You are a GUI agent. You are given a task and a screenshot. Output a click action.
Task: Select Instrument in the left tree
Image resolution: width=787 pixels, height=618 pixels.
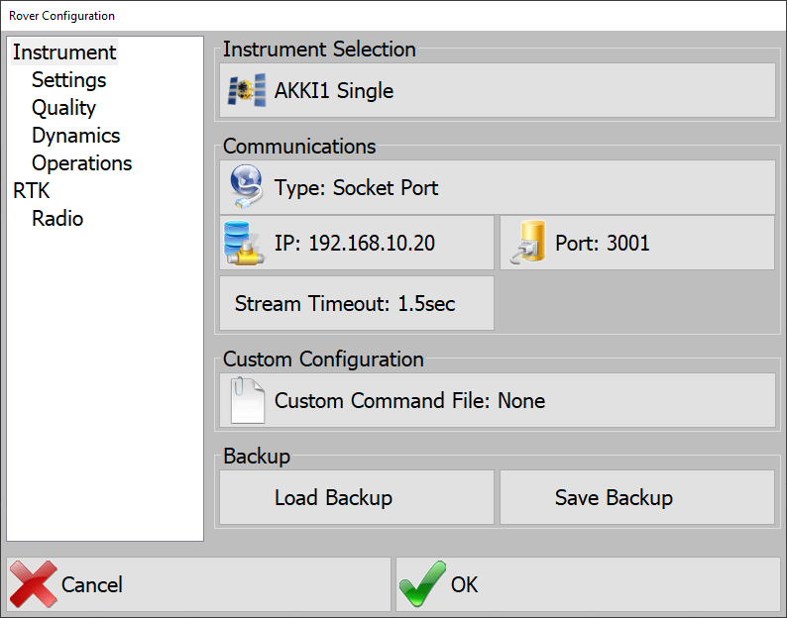pyautogui.click(x=64, y=52)
